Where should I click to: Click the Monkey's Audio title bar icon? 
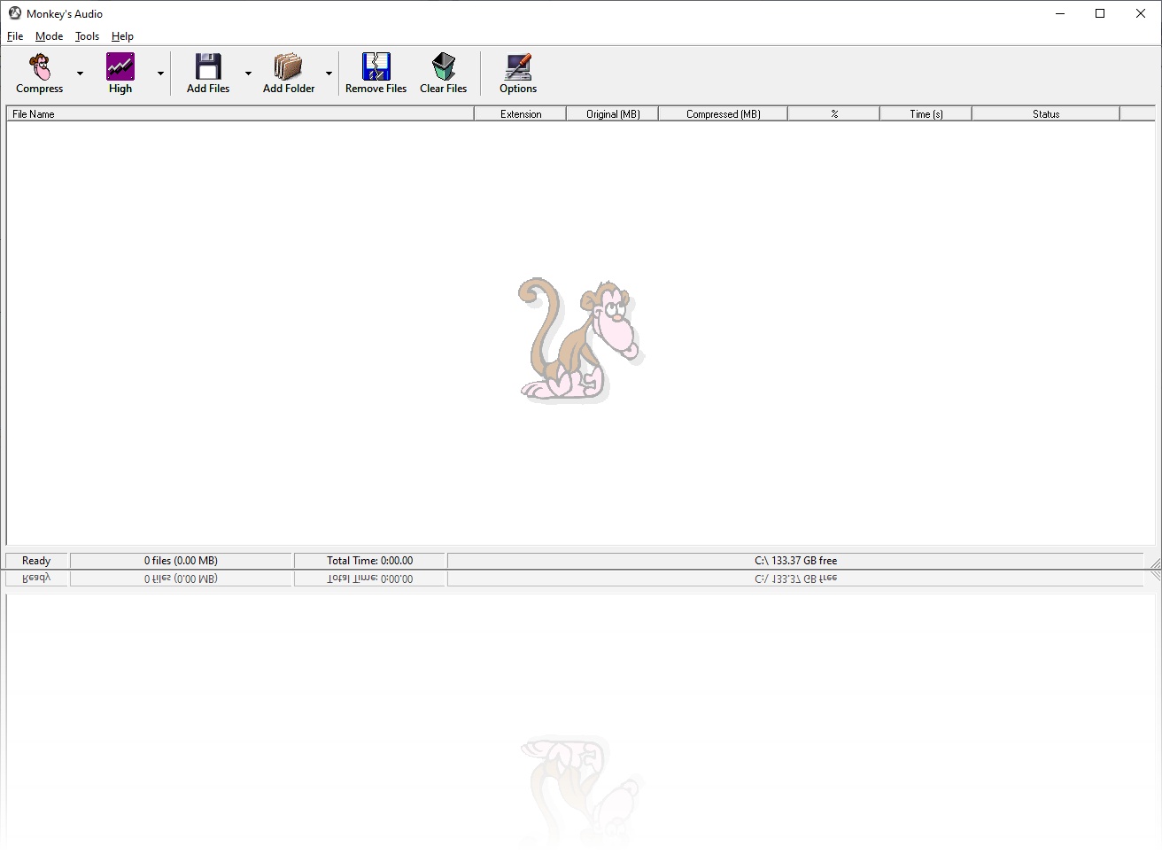(15, 13)
